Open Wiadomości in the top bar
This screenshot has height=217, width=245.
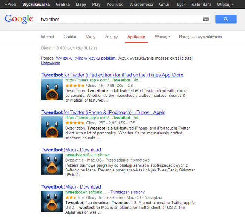[141, 5]
